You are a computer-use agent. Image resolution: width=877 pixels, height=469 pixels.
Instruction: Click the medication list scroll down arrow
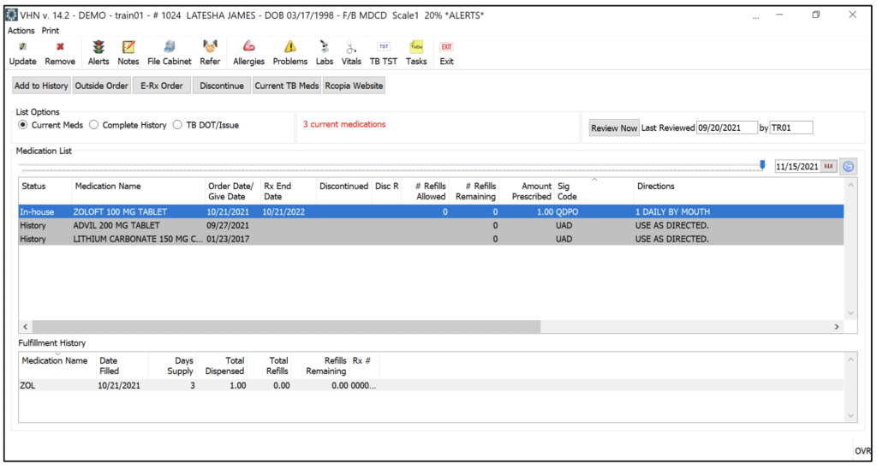coord(850,313)
